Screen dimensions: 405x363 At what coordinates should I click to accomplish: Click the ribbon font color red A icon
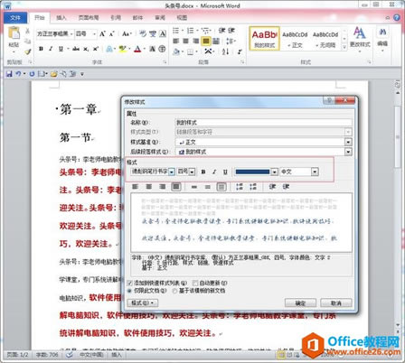(137, 49)
